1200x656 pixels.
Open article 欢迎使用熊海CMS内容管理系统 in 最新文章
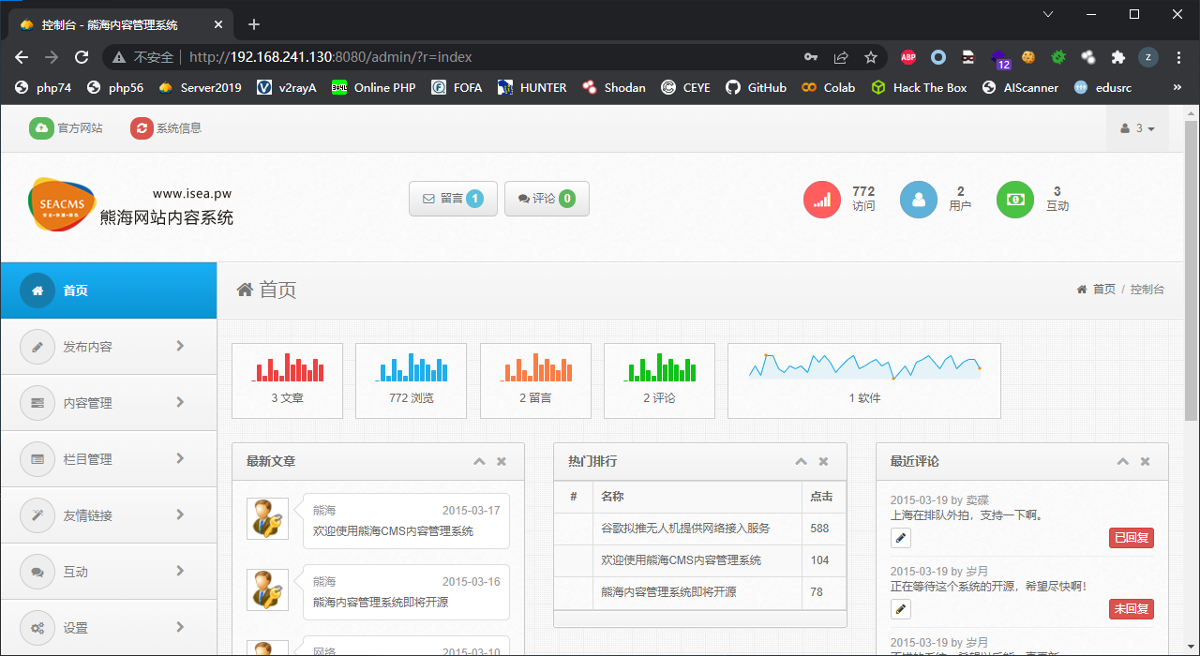coord(393,531)
